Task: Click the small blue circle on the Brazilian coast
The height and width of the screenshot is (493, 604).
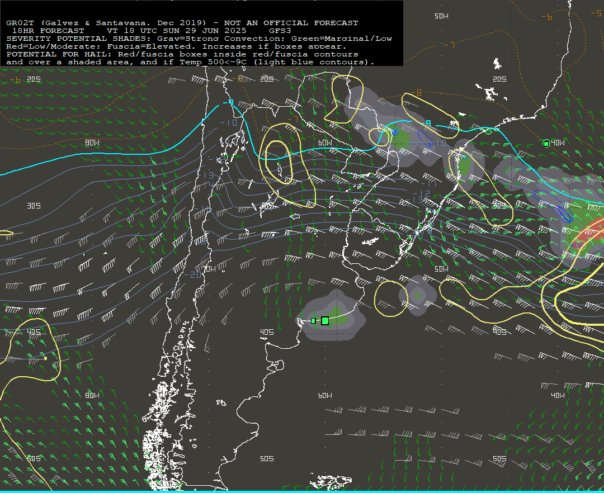Action: click(465, 157)
